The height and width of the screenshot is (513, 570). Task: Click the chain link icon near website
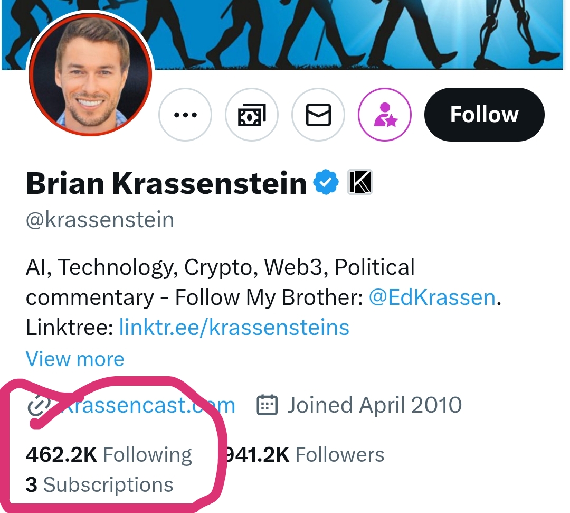(x=39, y=405)
